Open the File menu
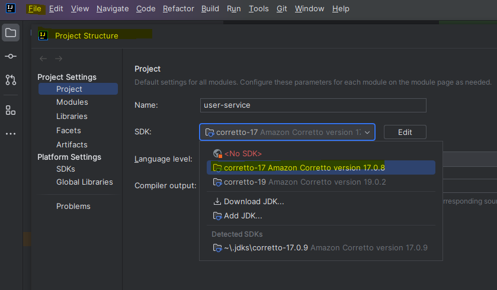This screenshot has height=290, width=497. point(35,8)
